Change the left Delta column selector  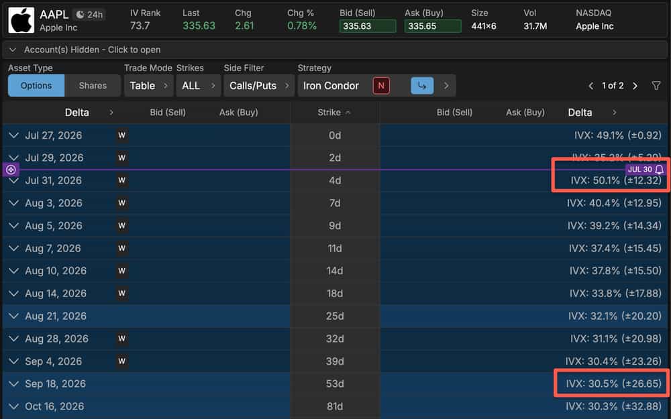89,113
